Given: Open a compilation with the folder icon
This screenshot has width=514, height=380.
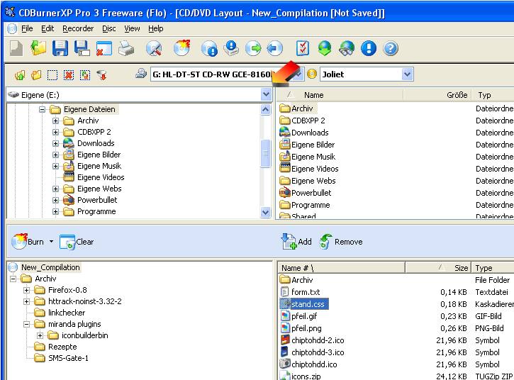Looking at the screenshot, I should [38, 48].
